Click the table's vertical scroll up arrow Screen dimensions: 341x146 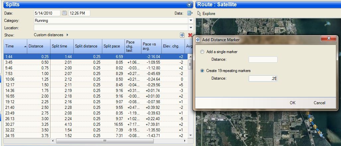(x=190, y=56)
